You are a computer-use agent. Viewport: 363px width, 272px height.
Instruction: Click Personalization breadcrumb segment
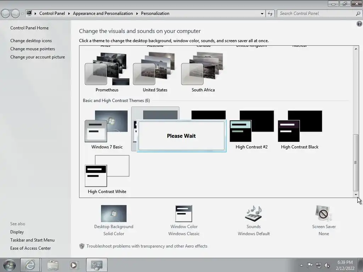click(155, 13)
